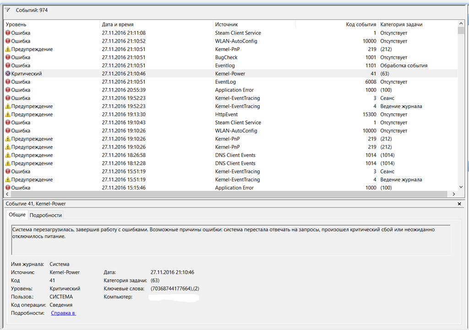Click the Событий: 974 count label
Screen dimensions: 469x330
[x=32, y=10]
